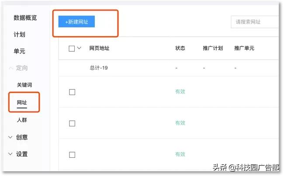
Task: Open the dropdown arrow beside header checkbox
Action: [79, 48]
